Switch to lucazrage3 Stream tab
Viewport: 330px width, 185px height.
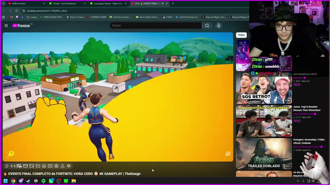point(108,4)
